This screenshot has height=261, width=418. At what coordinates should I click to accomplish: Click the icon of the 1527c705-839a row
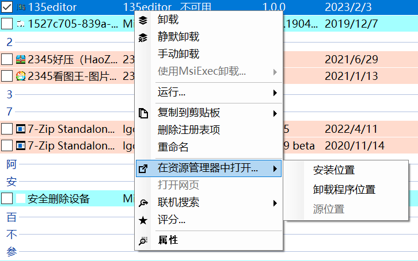21,24
